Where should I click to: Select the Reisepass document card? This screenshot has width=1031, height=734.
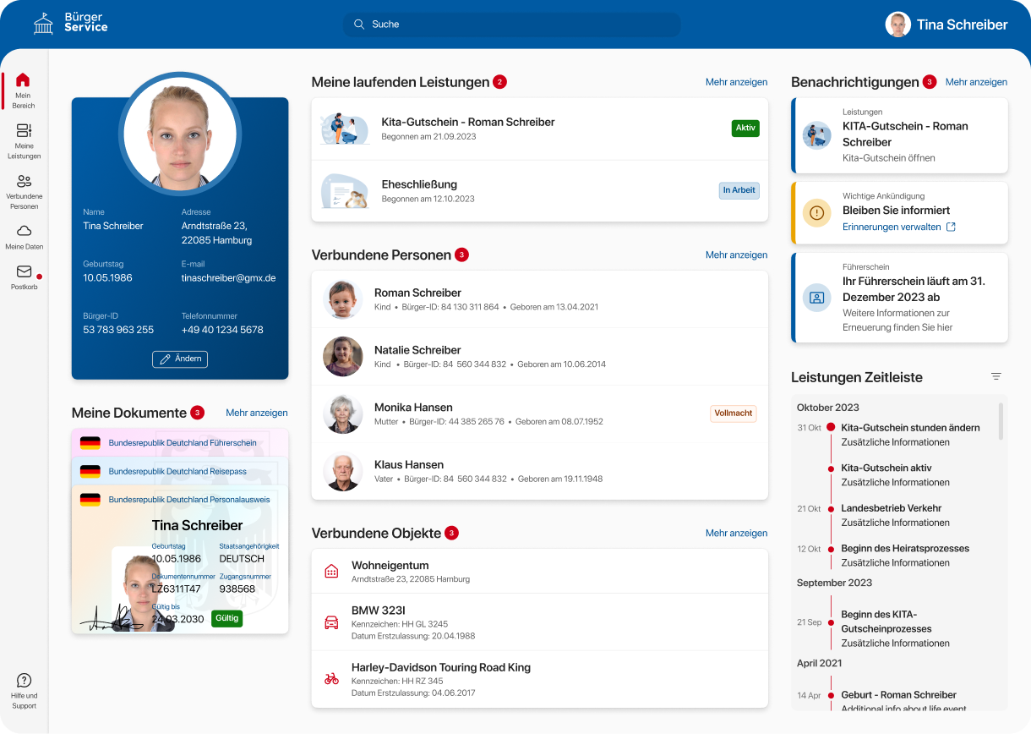coord(180,471)
